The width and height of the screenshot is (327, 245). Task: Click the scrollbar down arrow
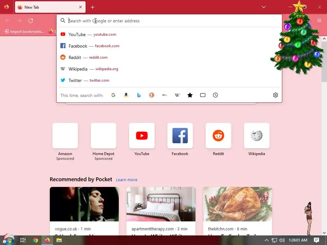point(324,233)
